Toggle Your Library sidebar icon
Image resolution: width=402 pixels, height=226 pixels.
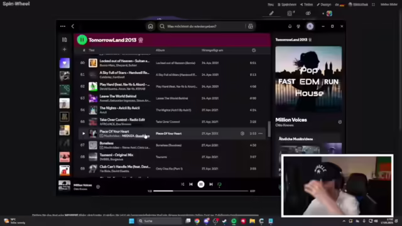(64, 40)
